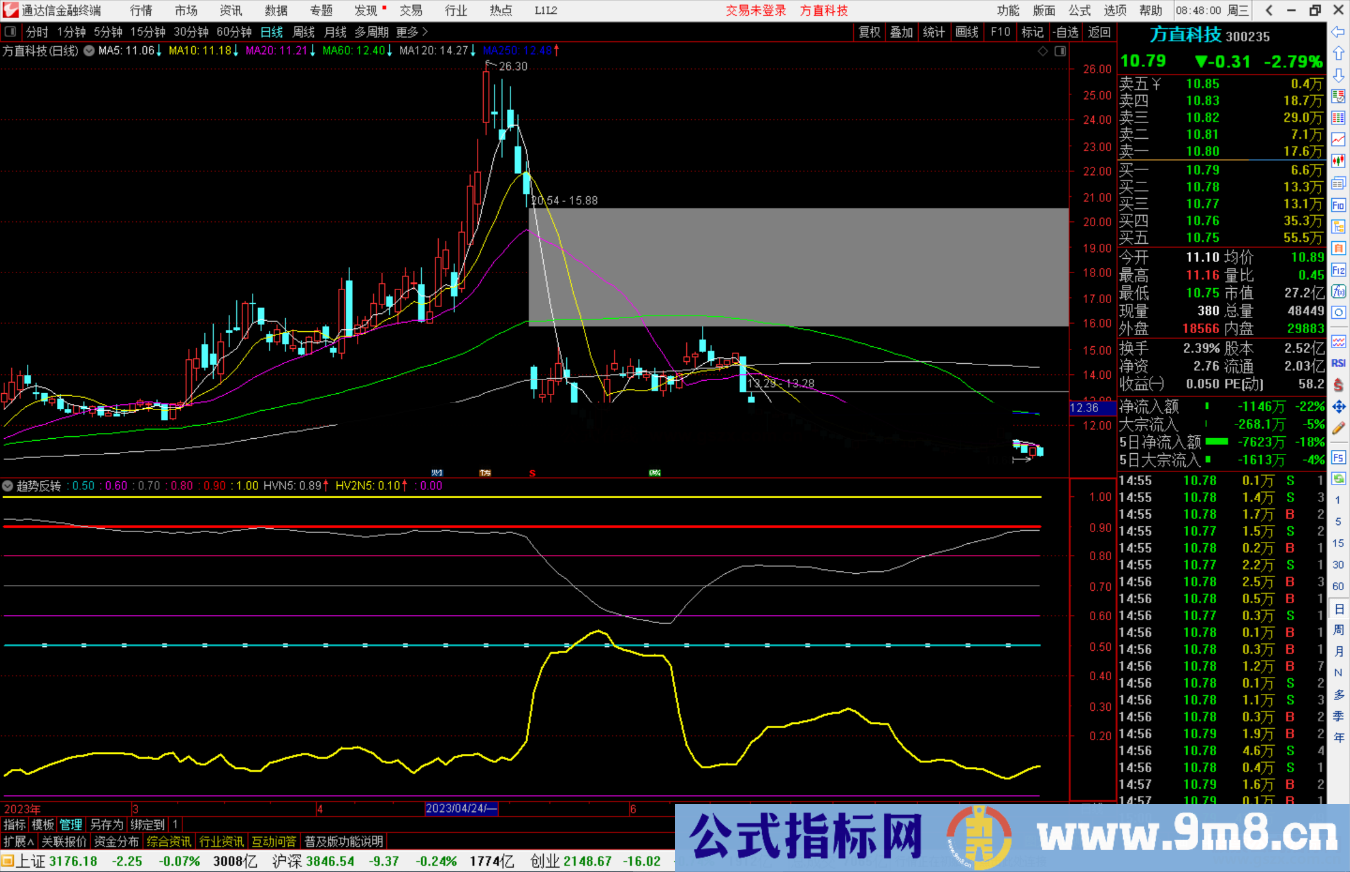Switch to the 周线 weekly tab

tap(304, 32)
